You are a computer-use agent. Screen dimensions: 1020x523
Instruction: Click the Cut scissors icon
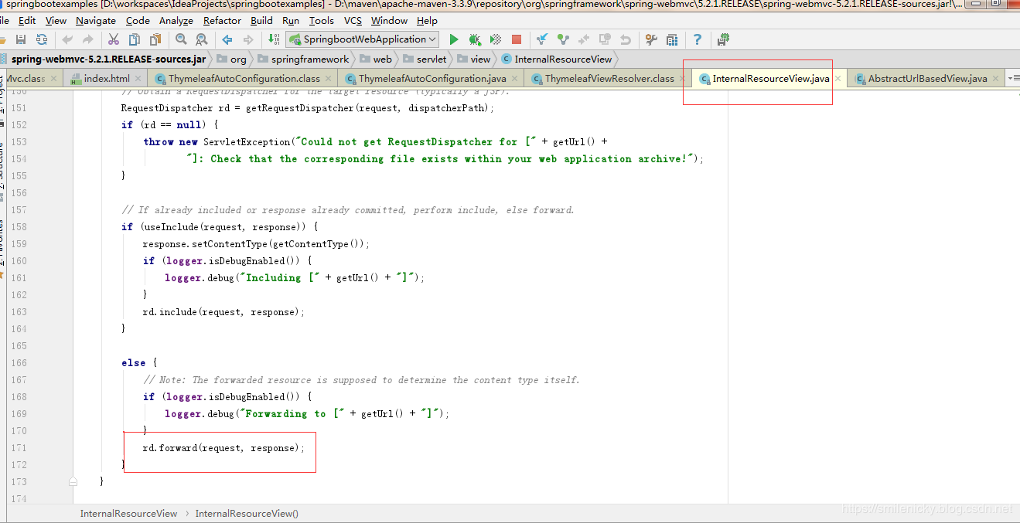[x=114, y=39]
